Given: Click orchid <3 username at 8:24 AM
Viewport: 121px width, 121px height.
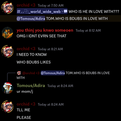Looking at the screenshot, I should tap(26, 104).
